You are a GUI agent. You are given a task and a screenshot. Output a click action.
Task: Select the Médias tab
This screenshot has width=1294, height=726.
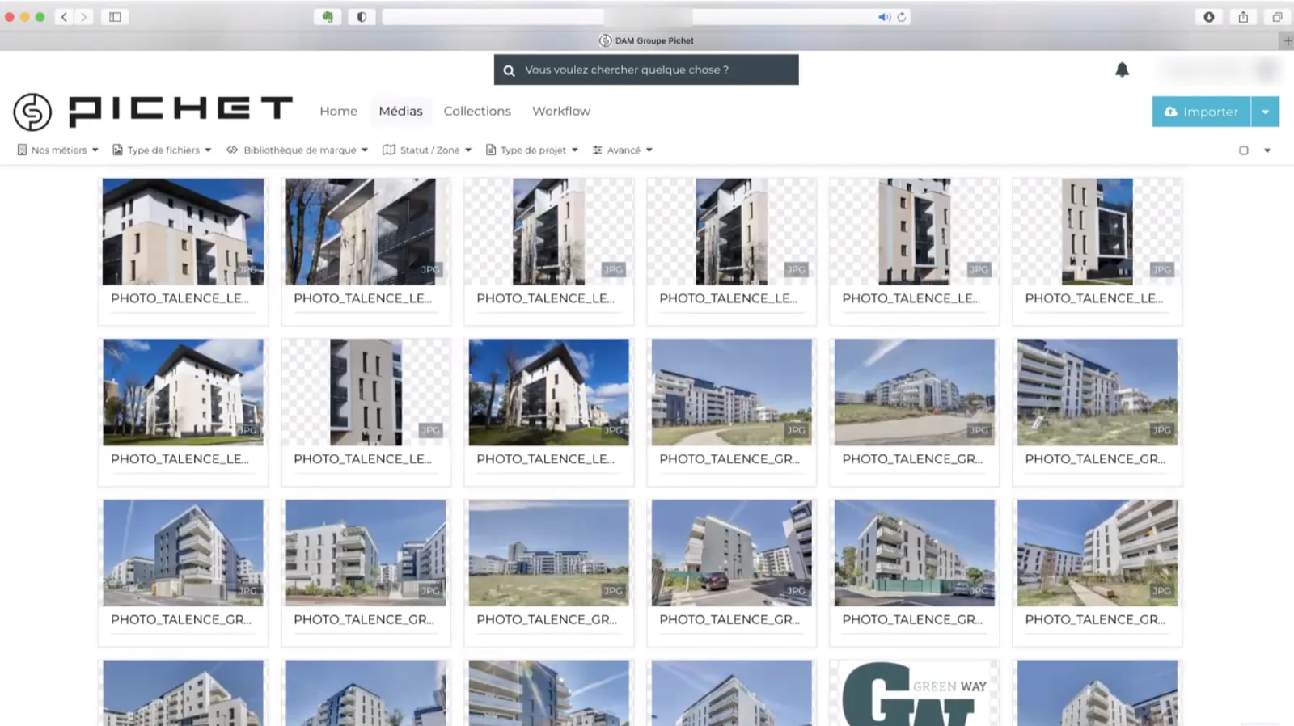click(x=400, y=111)
